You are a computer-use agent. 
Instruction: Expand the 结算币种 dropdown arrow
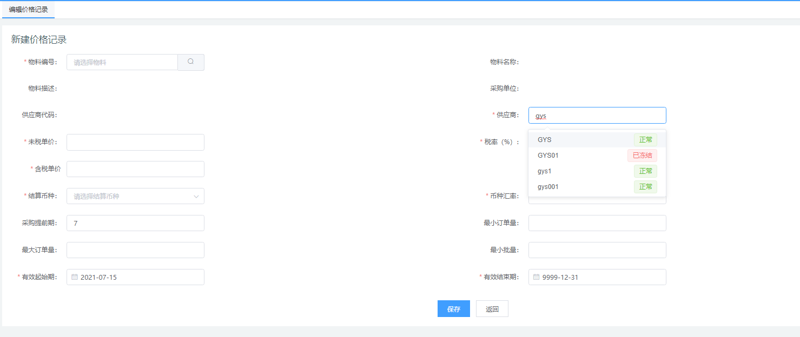(196, 197)
